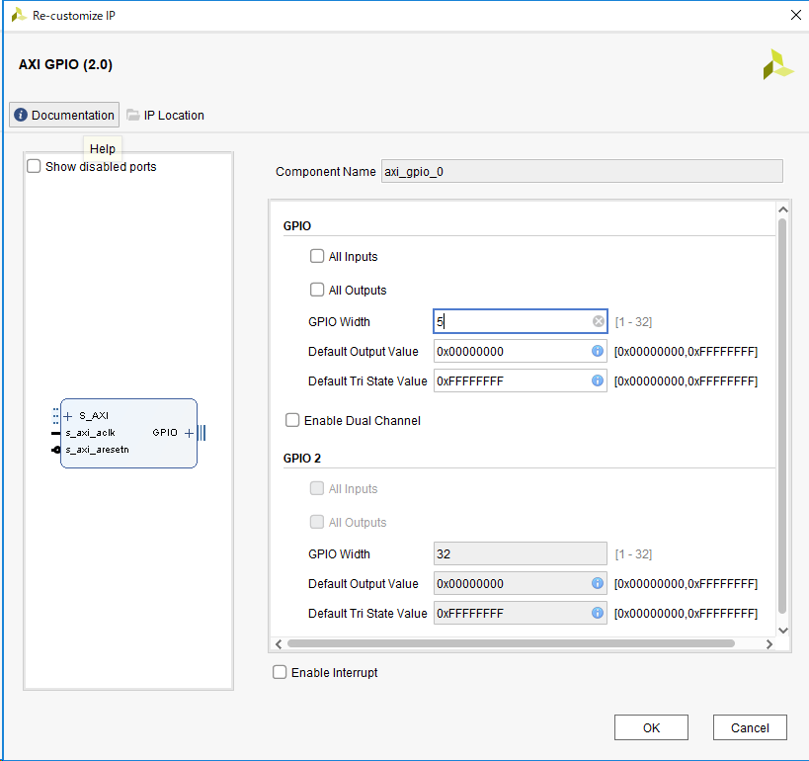Expand the GPIO port plus icon in diagram

[189, 433]
